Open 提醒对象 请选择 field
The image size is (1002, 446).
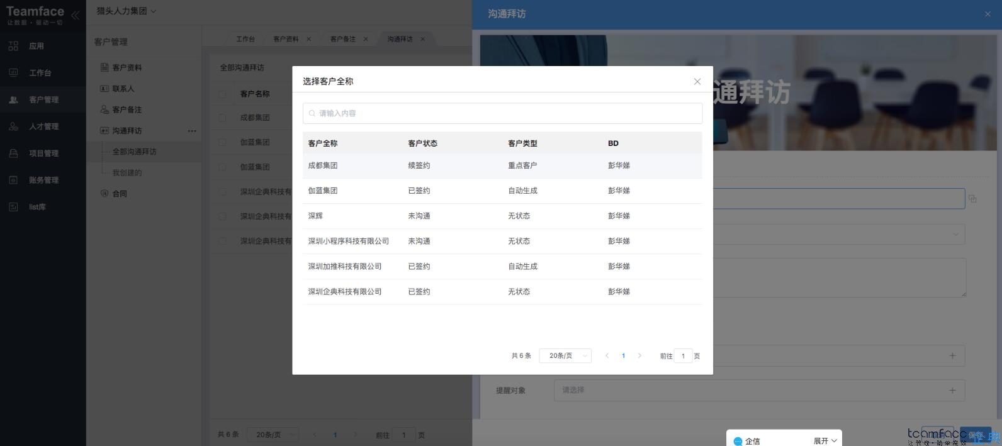click(759, 391)
